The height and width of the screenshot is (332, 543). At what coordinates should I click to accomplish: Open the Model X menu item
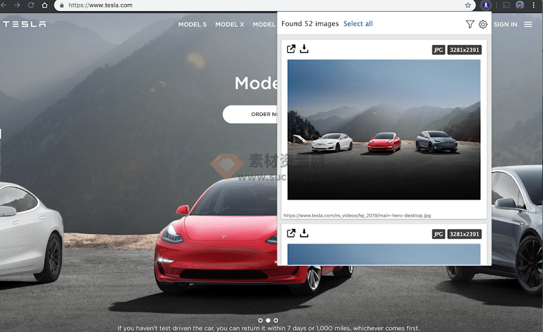(x=229, y=25)
